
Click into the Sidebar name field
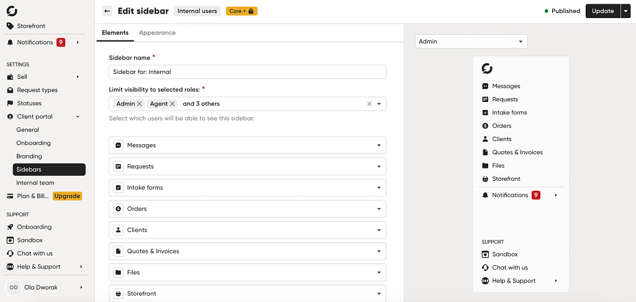pos(247,72)
